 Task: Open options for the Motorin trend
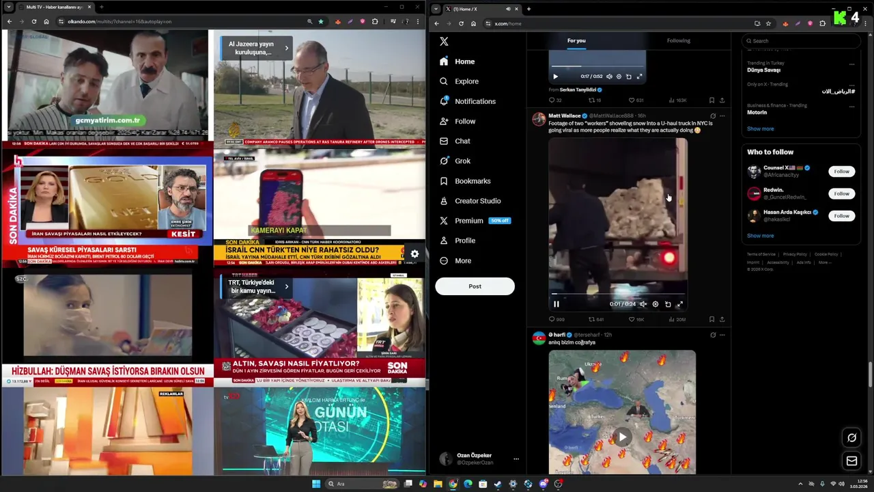[x=851, y=107]
